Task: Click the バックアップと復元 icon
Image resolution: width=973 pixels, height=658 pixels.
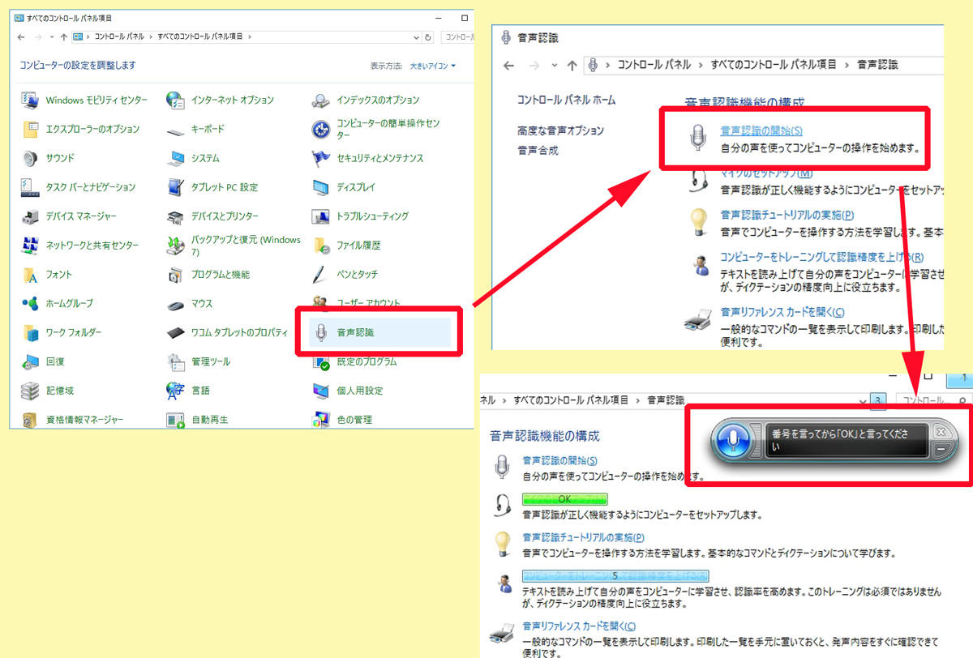Action: point(175,246)
